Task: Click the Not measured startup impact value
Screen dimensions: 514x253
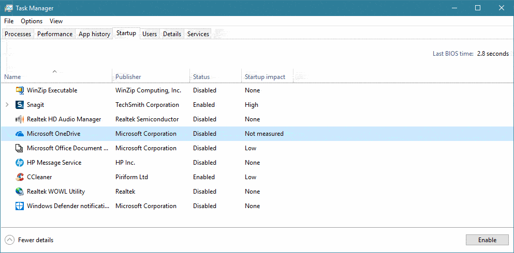Action: [x=264, y=134]
